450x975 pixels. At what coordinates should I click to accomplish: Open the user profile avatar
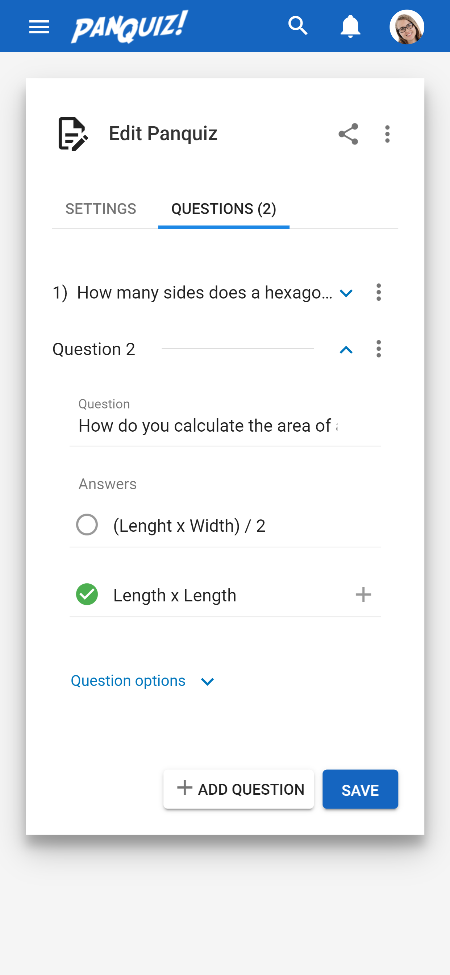pyautogui.click(x=407, y=27)
